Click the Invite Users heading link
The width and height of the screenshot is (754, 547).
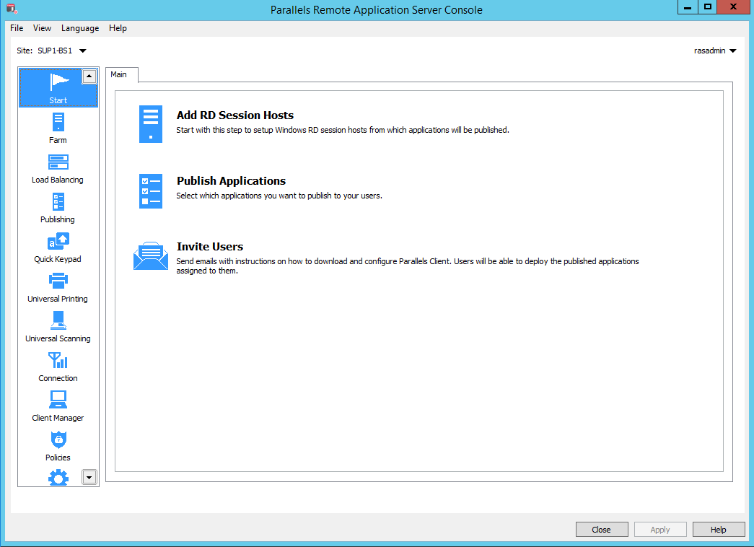(209, 247)
